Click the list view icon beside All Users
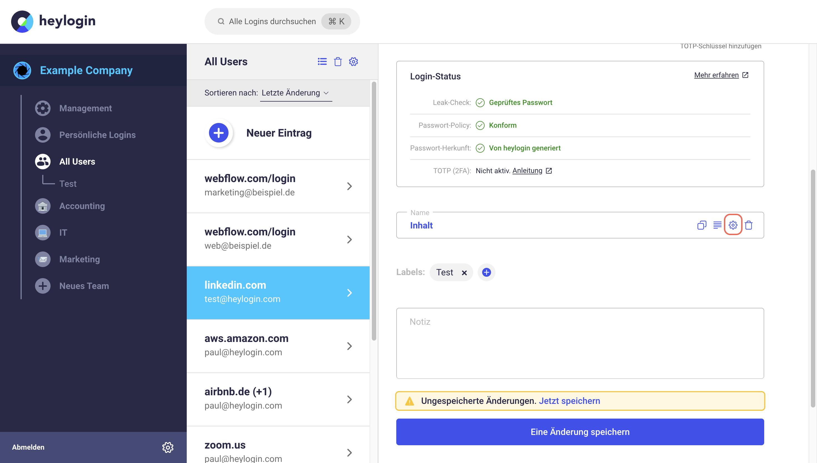Screen dimensions: 817x463 (322, 61)
